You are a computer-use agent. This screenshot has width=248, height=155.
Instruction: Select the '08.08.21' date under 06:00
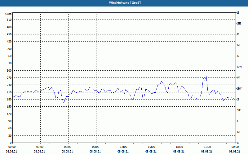point(67,152)
